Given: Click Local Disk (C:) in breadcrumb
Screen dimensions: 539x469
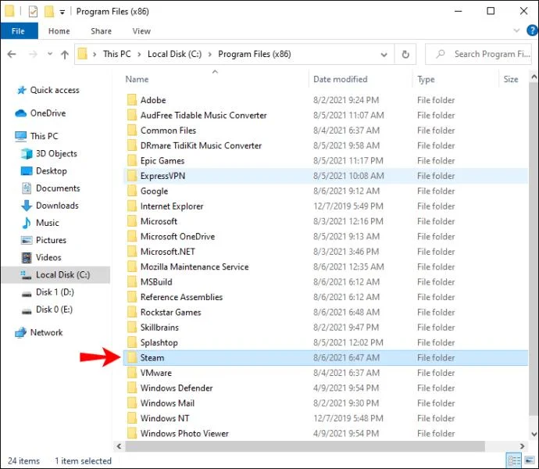Looking at the screenshot, I should pos(175,54).
